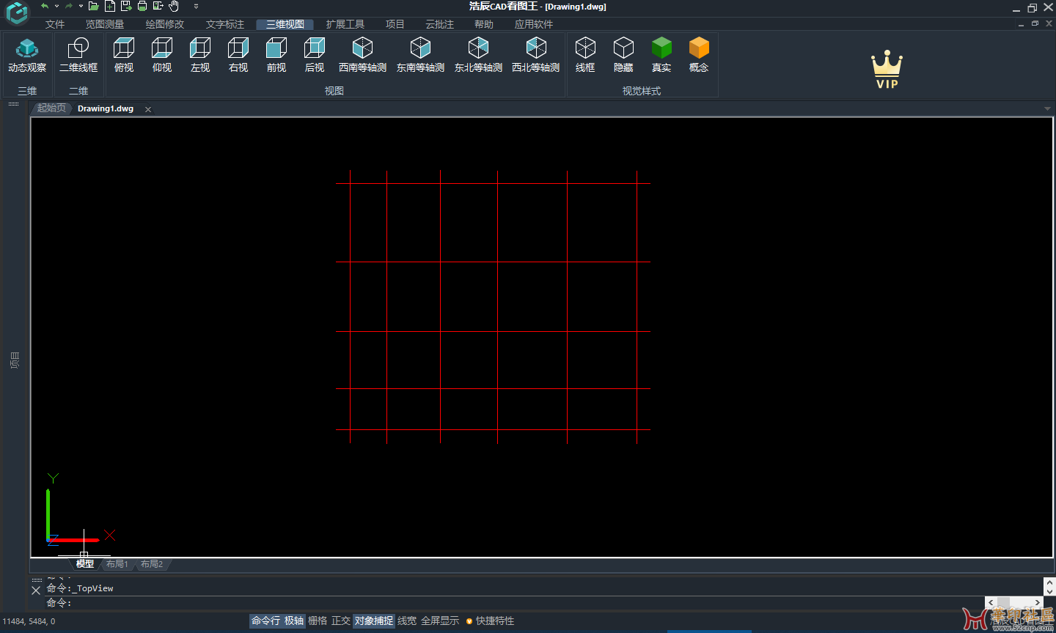This screenshot has width=1056, height=633.
Task: Switch to Layout2 (布局2) tab
Action: tap(152, 564)
